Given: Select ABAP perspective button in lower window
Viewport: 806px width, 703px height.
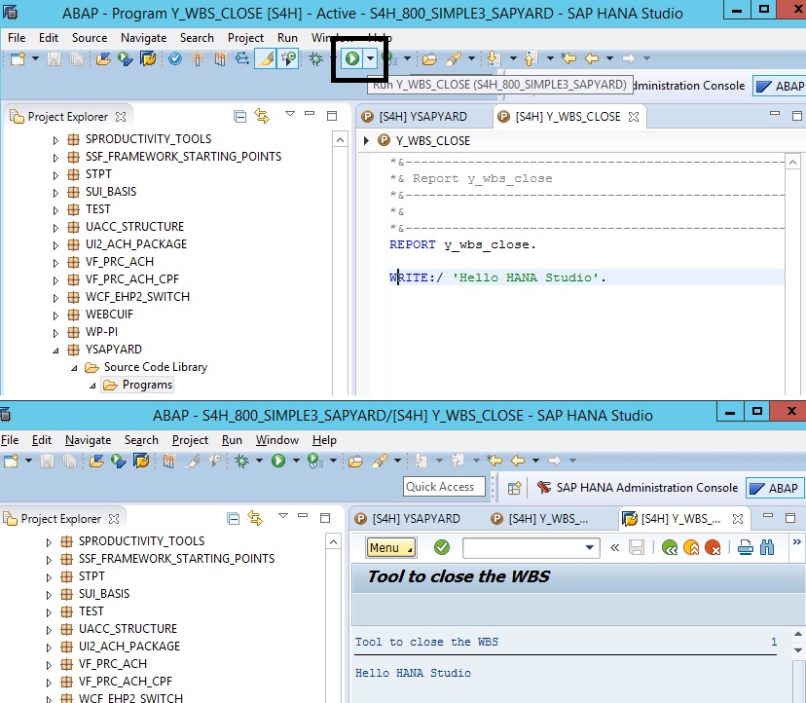Looking at the screenshot, I should 774,488.
